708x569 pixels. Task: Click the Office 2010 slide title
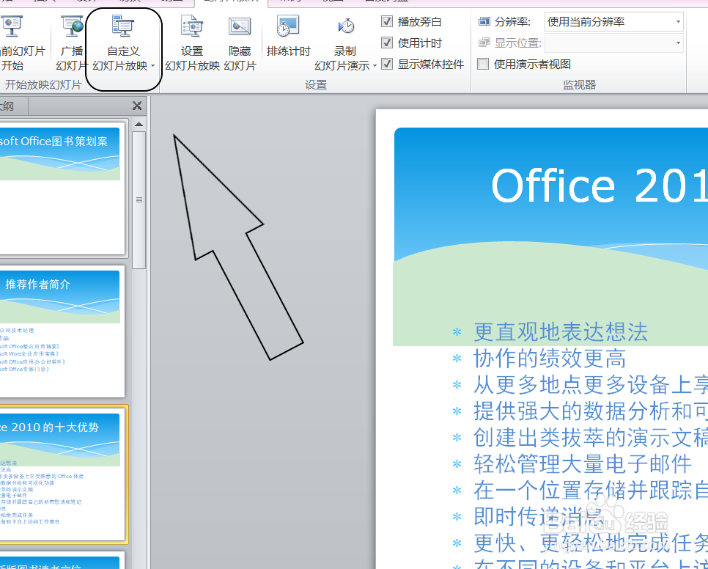600,186
